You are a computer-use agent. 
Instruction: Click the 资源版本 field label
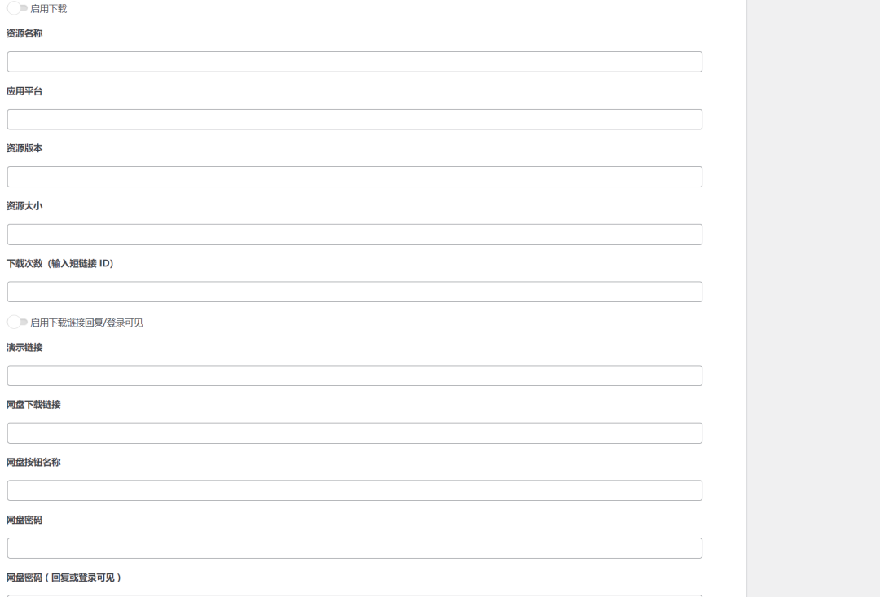pyautogui.click(x=24, y=149)
